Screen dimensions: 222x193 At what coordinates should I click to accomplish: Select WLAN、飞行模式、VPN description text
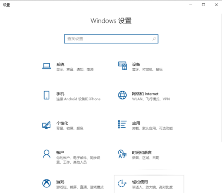[151, 99]
